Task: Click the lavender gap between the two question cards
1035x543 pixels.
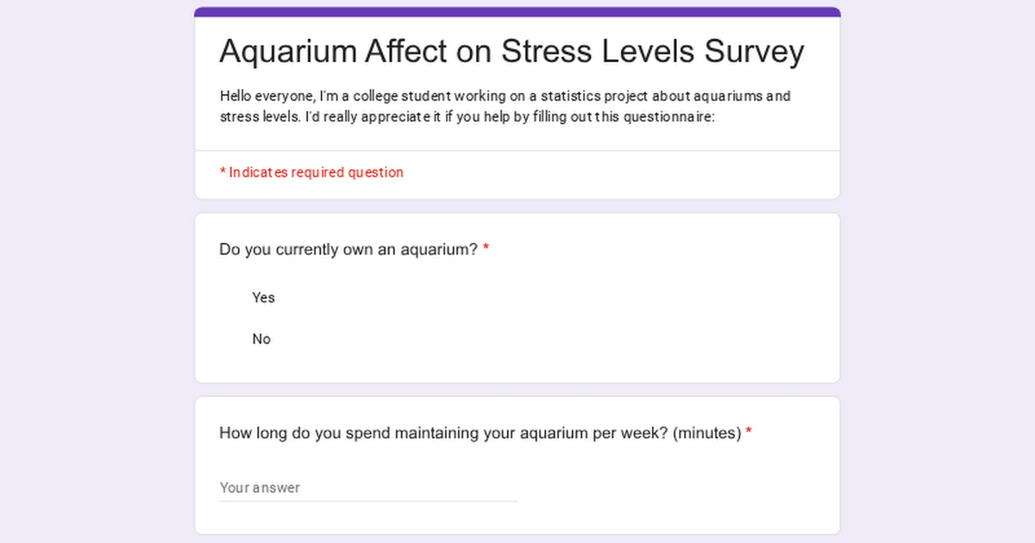Action: 517,390
